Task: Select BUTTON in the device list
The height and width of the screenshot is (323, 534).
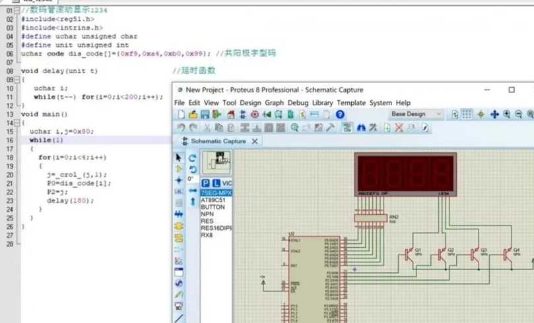Action: [x=213, y=207]
